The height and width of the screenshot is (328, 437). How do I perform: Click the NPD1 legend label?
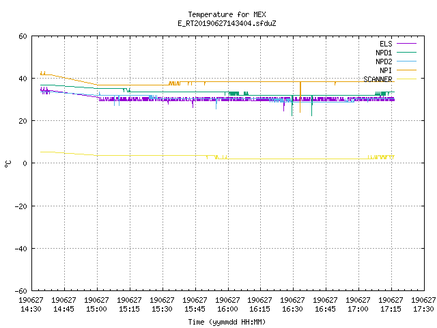click(384, 53)
